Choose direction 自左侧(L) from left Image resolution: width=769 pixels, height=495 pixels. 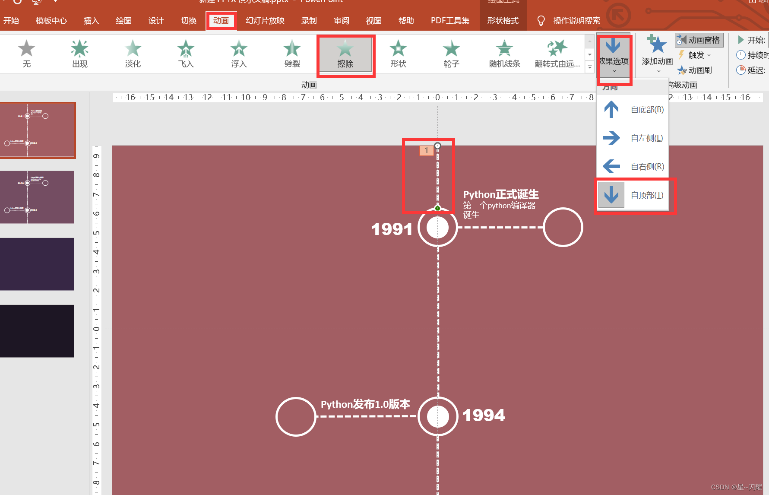[x=633, y=138]
